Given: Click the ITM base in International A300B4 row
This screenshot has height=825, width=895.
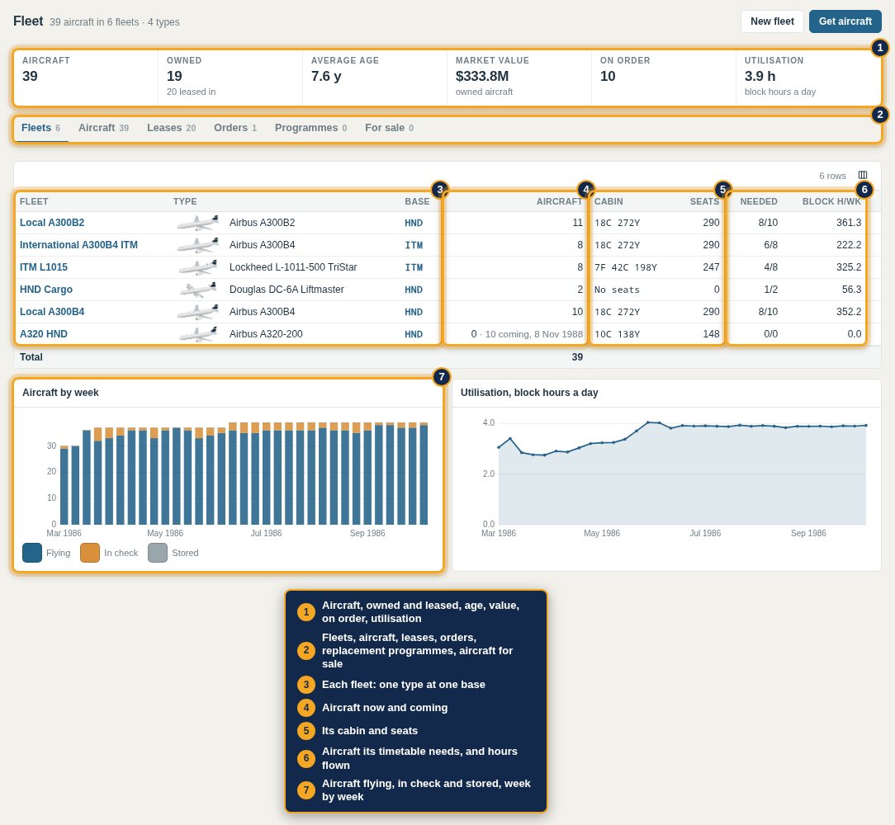Looking at the screenshot, I should [414, 245].
